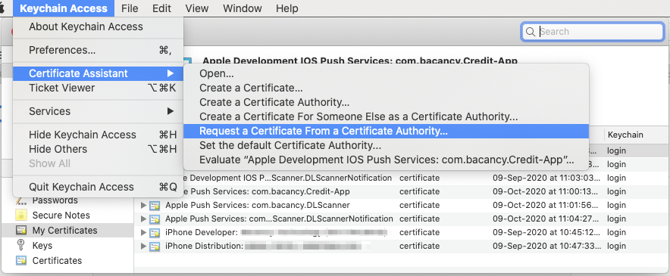Expand Apple Push Services com.bacancy.DLScanner row
Viewport: 670px width, 276px height.
[x=143, y=205]
